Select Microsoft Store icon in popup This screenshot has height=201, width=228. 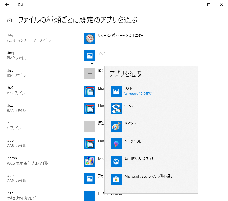coord(116,179)
